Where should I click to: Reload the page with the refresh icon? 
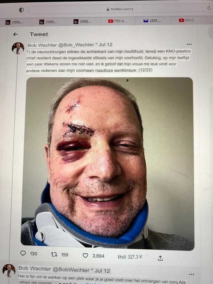click(209, 8)
